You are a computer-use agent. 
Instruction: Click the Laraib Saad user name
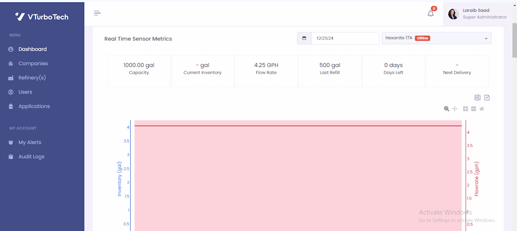(x=476, y=10)
